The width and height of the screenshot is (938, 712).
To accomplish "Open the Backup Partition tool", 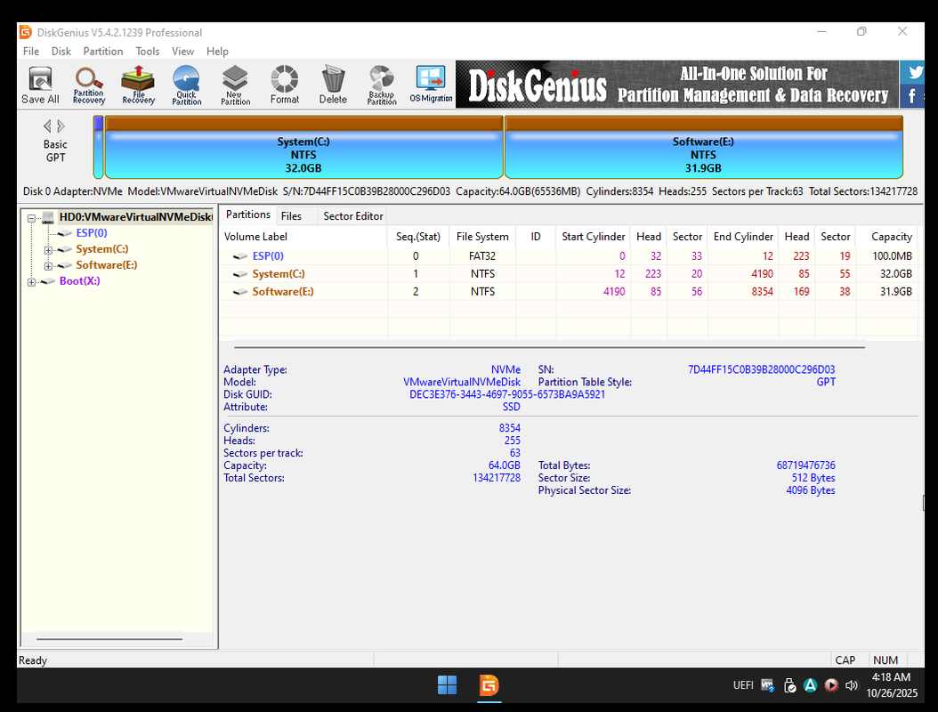I will pyautogui.click(x=382, y=85).
